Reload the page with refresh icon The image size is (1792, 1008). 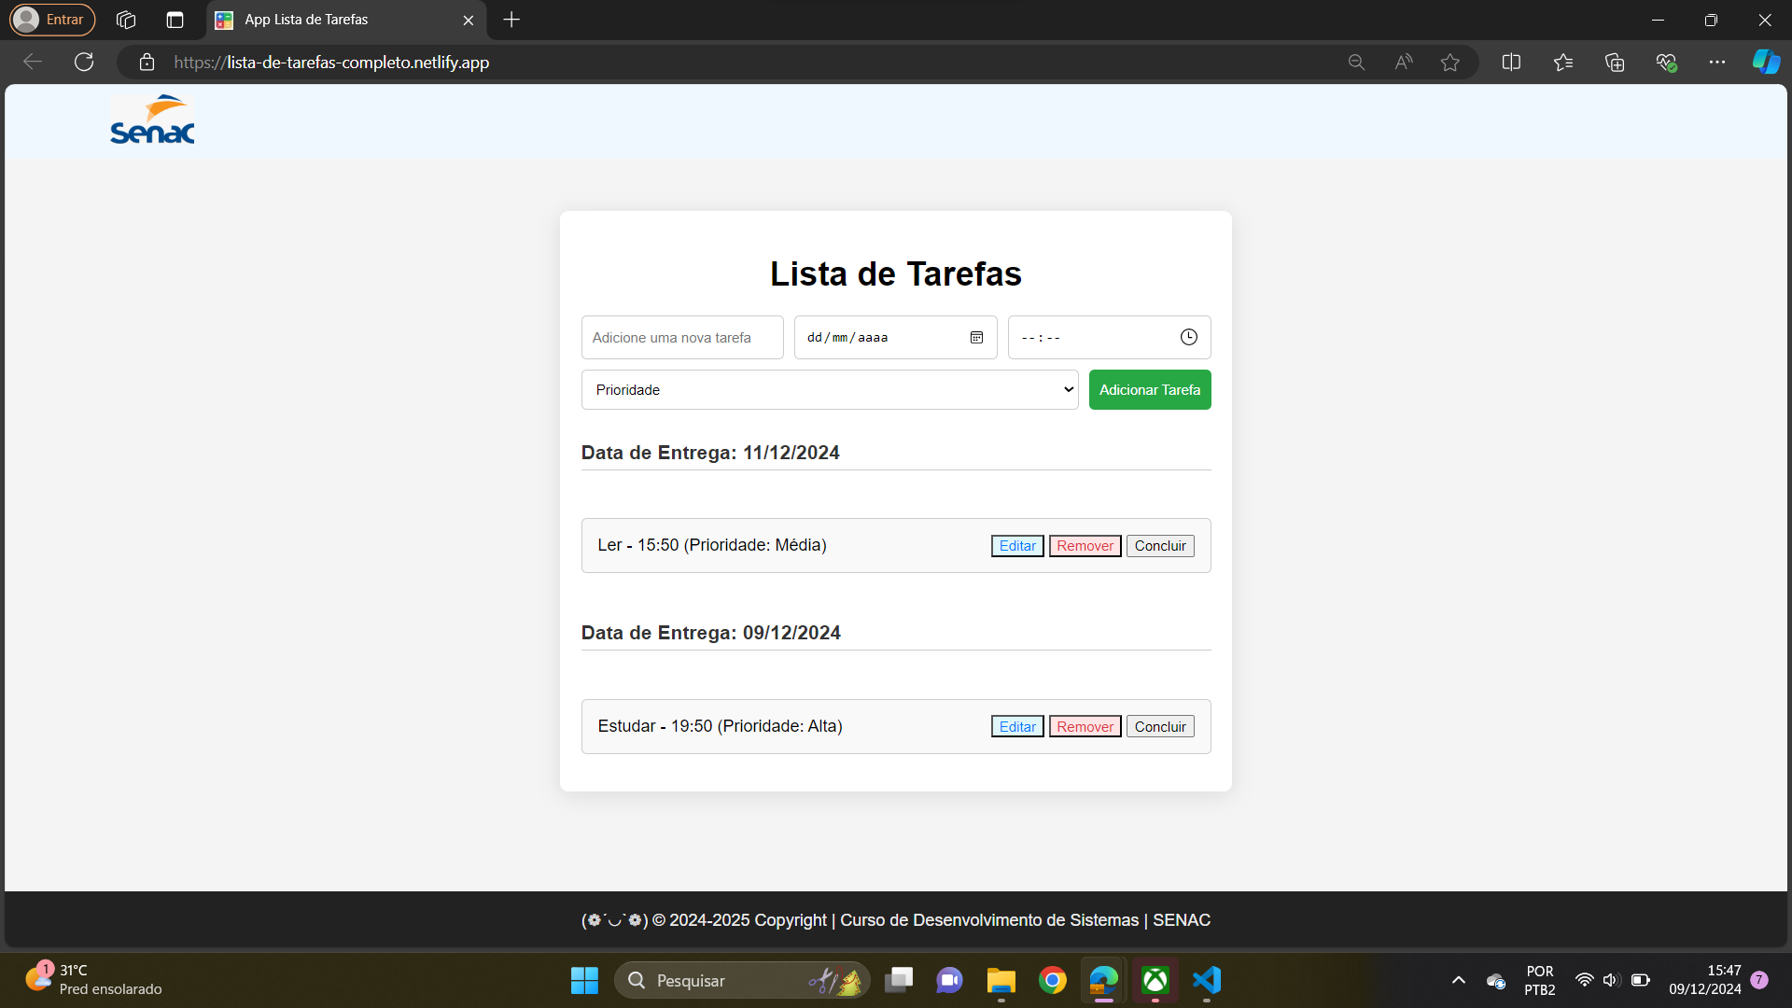pyautogui.click(x=84, y=63)
